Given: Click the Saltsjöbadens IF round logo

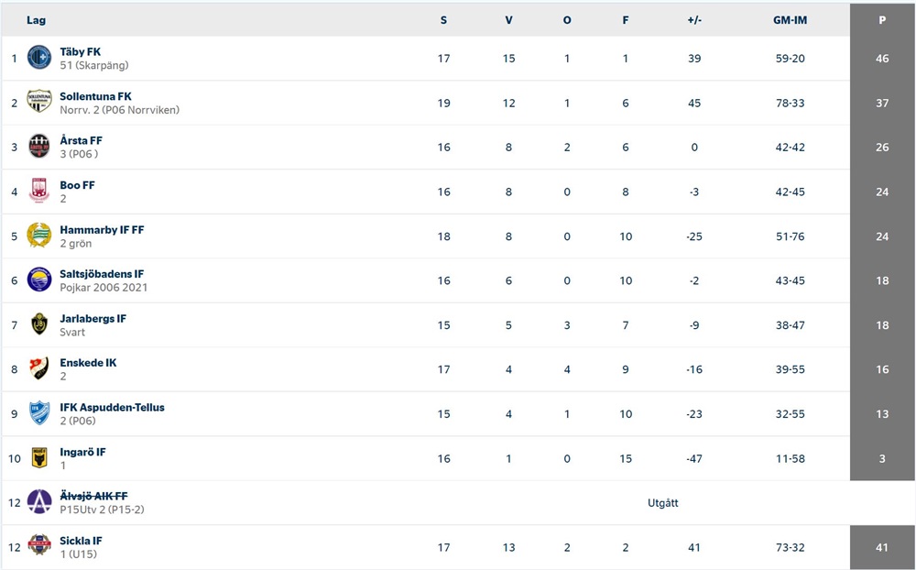Looking at the screenshot, I should point(39,280).
